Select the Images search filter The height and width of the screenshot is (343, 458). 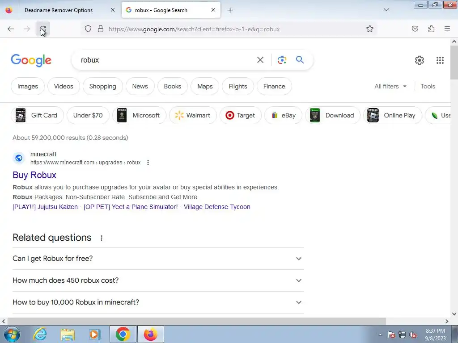[28, 86]
